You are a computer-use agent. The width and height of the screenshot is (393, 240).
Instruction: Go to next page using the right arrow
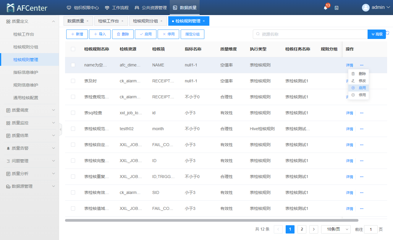[x=313, y=229]
